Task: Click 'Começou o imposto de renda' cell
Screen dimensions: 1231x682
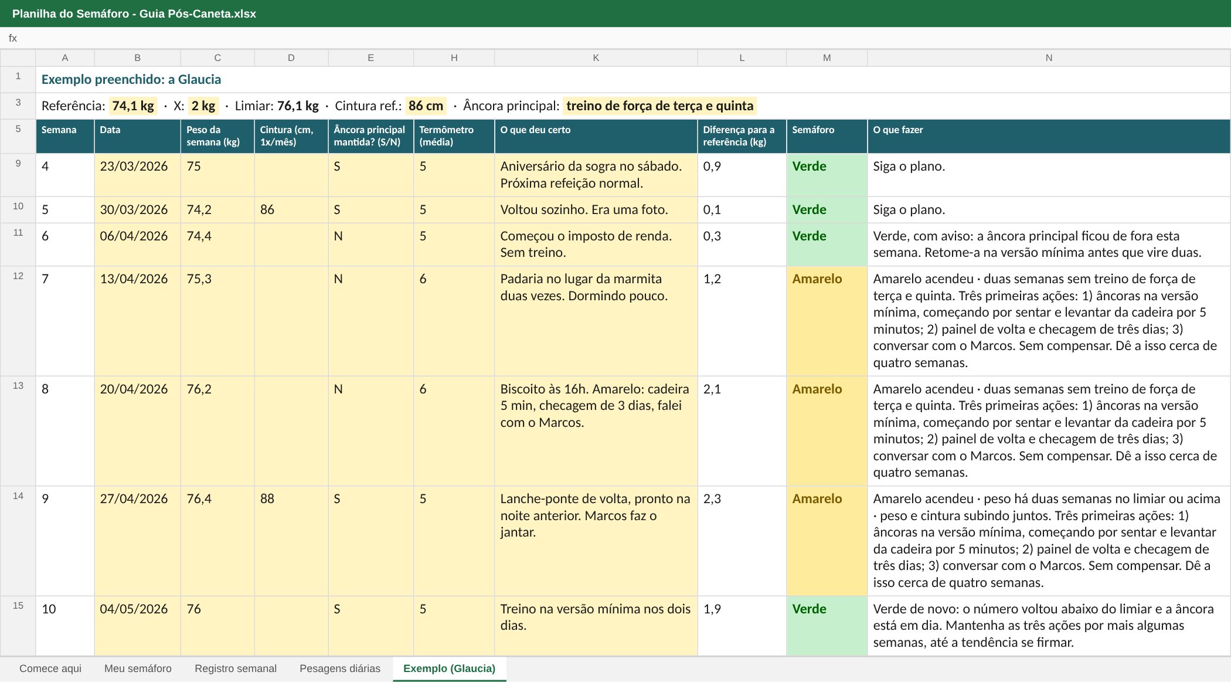Action: [x=596, y=245]
